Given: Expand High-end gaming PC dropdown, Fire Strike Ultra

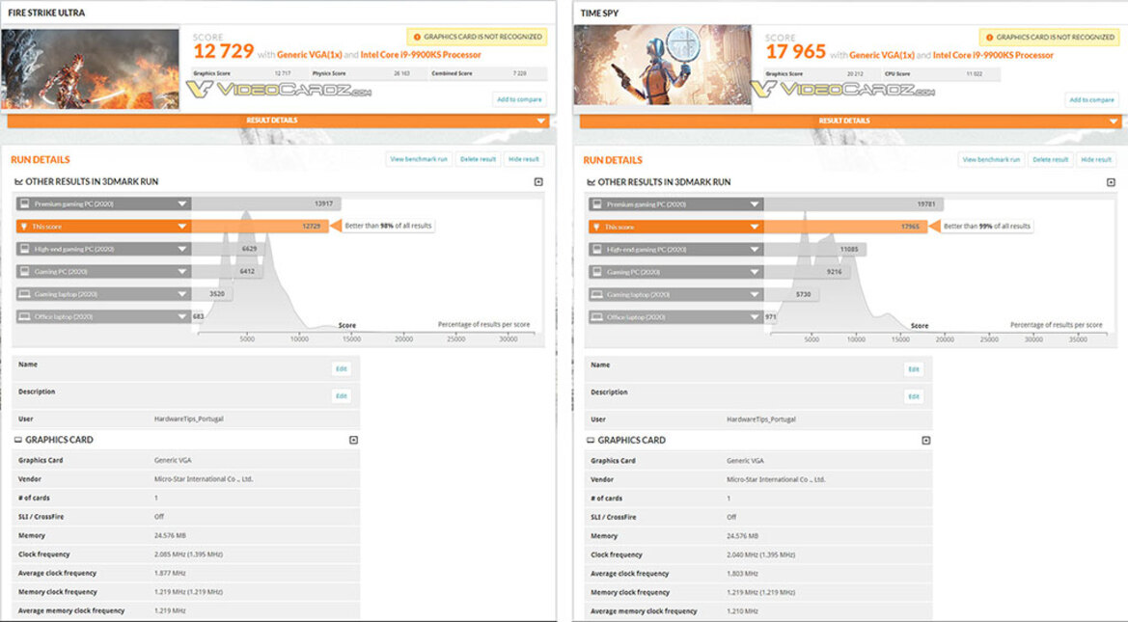Looking at the screenshot, I should [182, 249].
